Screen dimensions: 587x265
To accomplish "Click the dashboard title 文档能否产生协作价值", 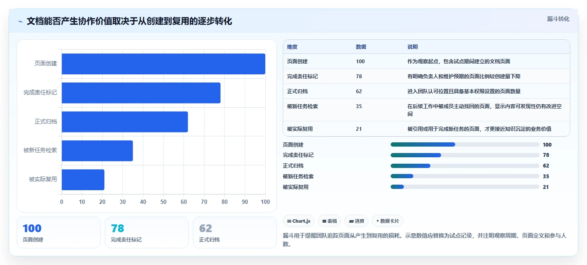I will click(129, 21).
